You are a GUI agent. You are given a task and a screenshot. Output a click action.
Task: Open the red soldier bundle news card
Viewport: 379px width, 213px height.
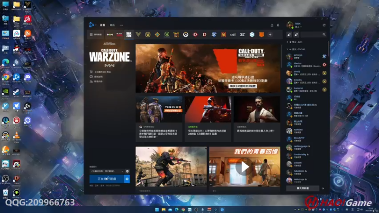[208, 119]
